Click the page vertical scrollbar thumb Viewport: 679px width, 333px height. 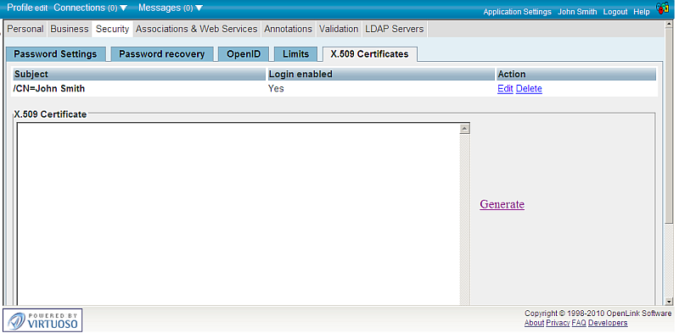(x=669, y=125)
